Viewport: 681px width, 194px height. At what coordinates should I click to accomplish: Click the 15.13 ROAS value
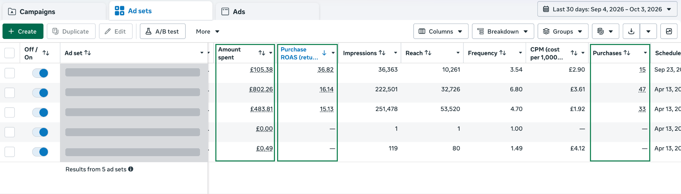click(x=326, y=109)
